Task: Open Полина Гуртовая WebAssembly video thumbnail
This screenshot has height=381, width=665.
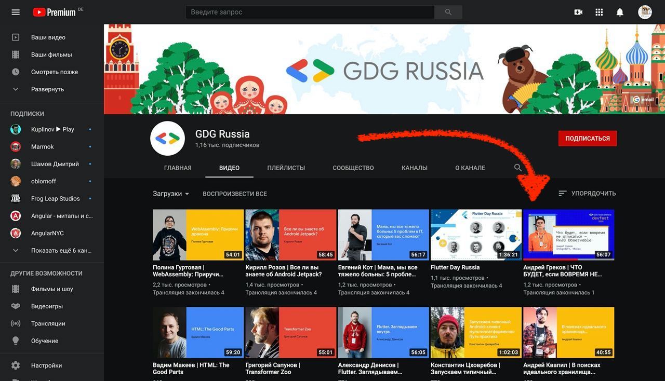Action: [198, 235]
